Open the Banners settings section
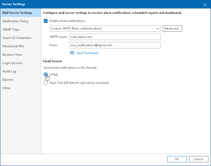 click(x=8, y=80)
